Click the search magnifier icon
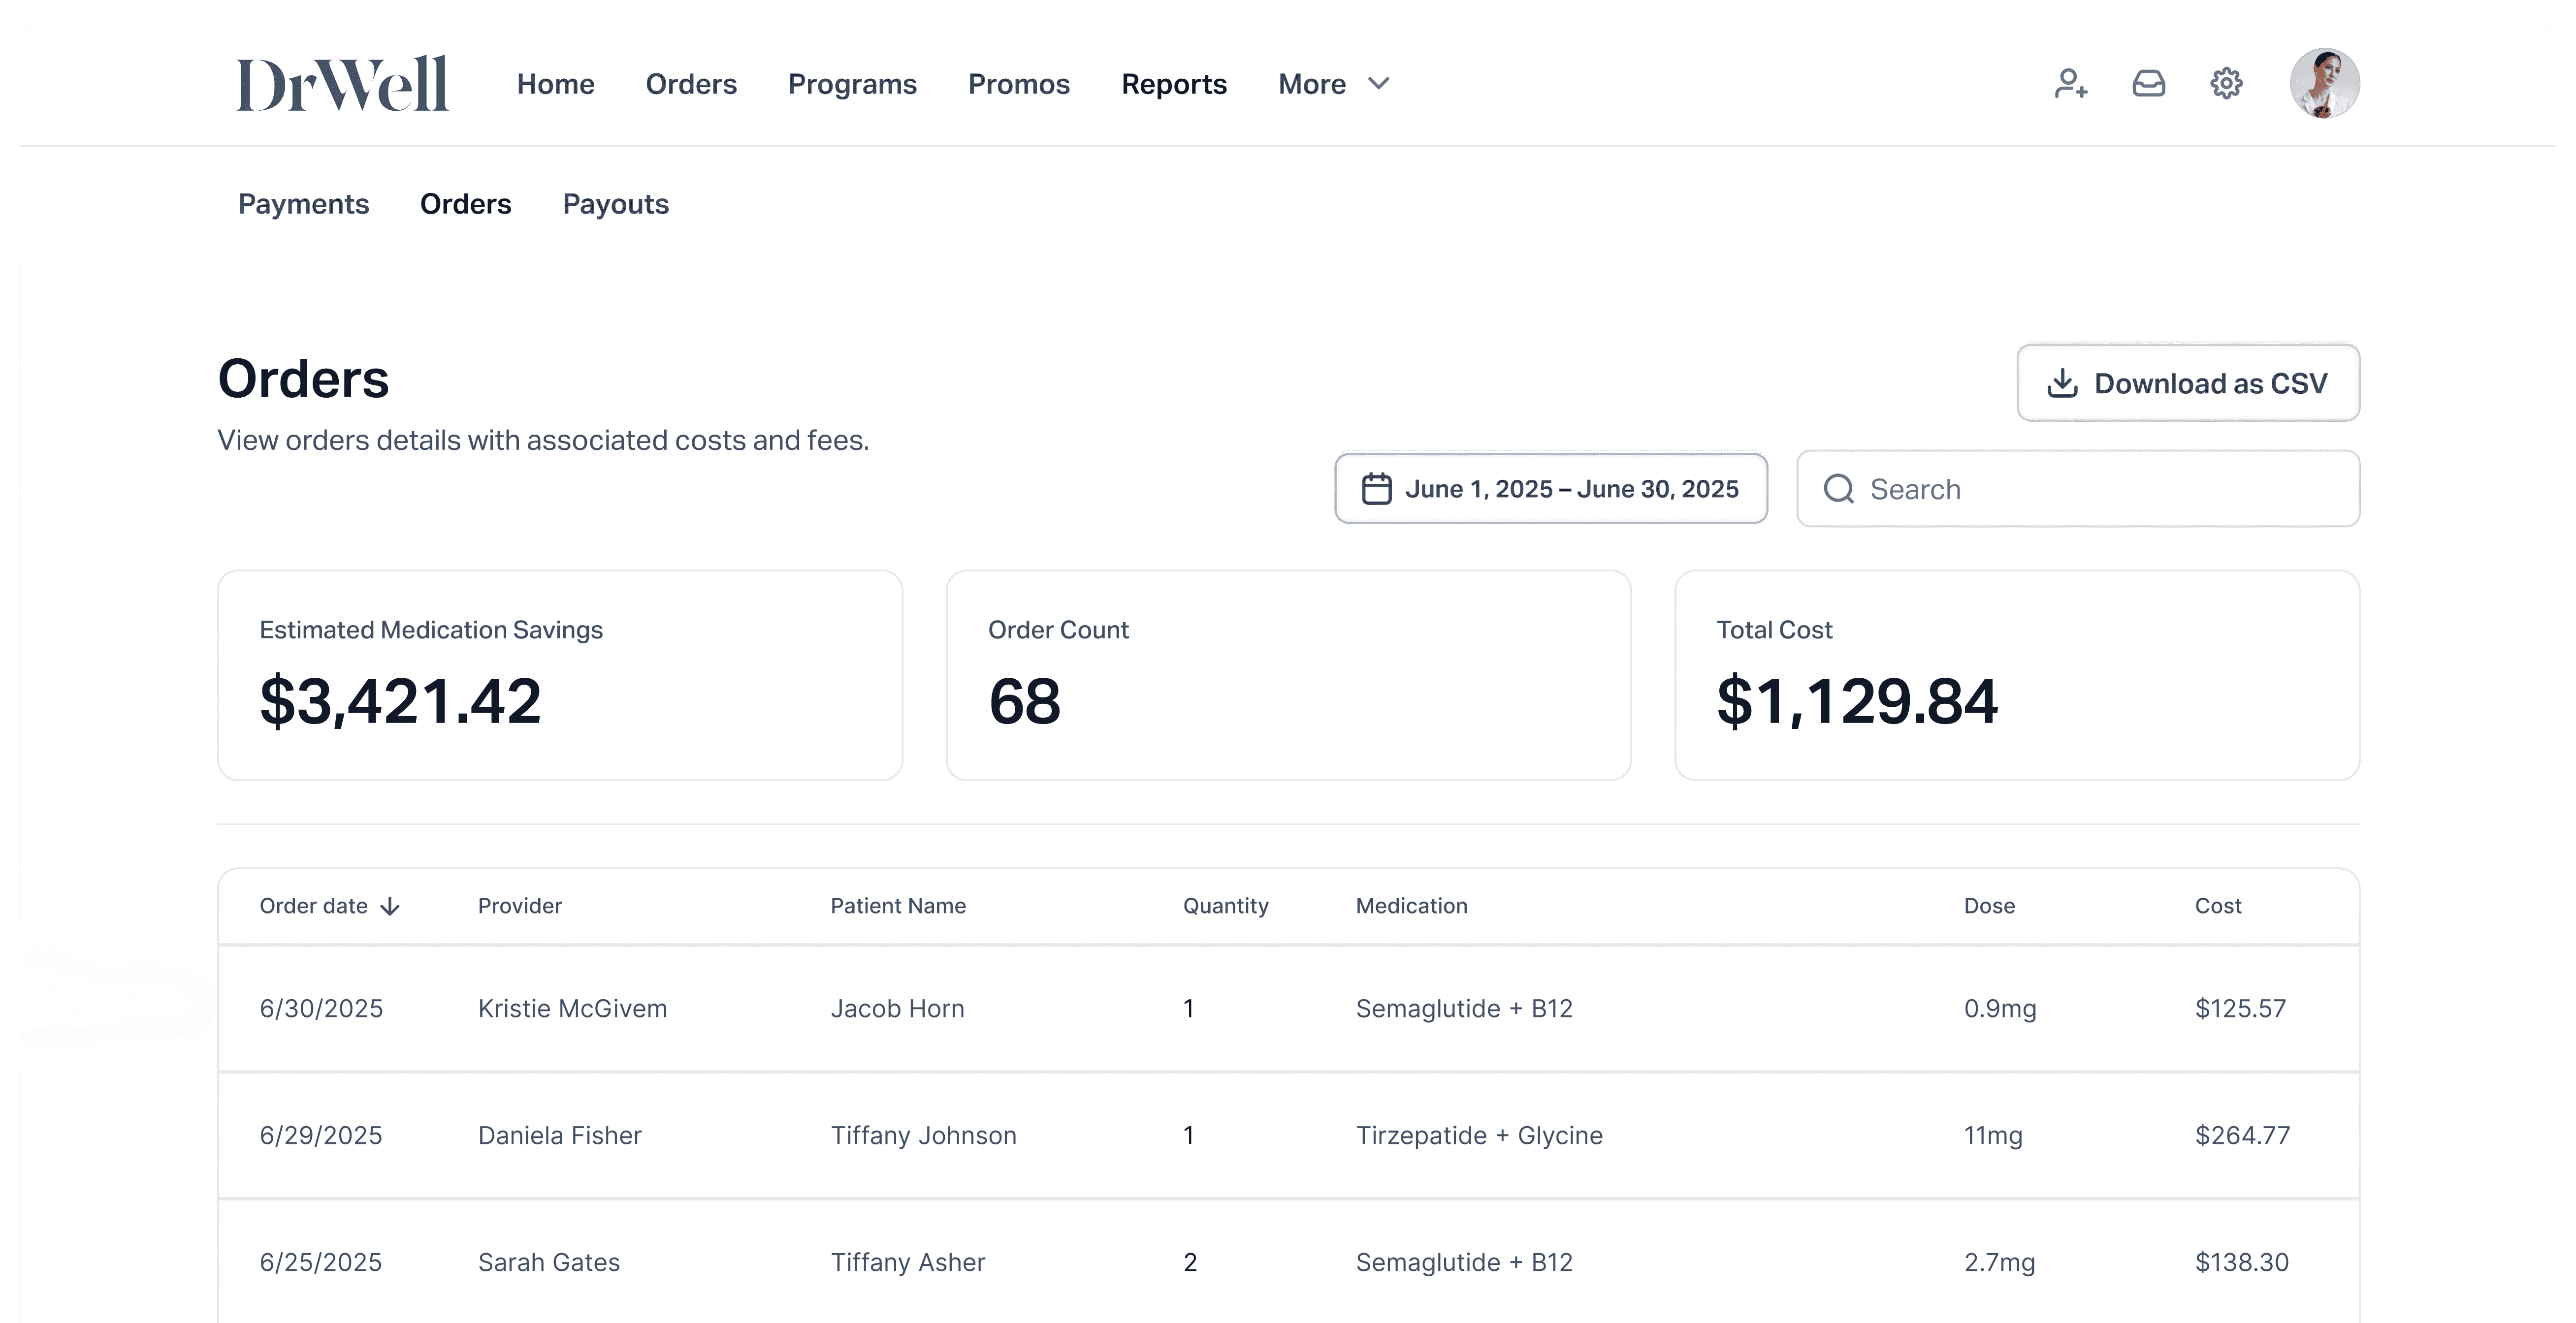2576x1323 pixels. tap(1838, 489)
